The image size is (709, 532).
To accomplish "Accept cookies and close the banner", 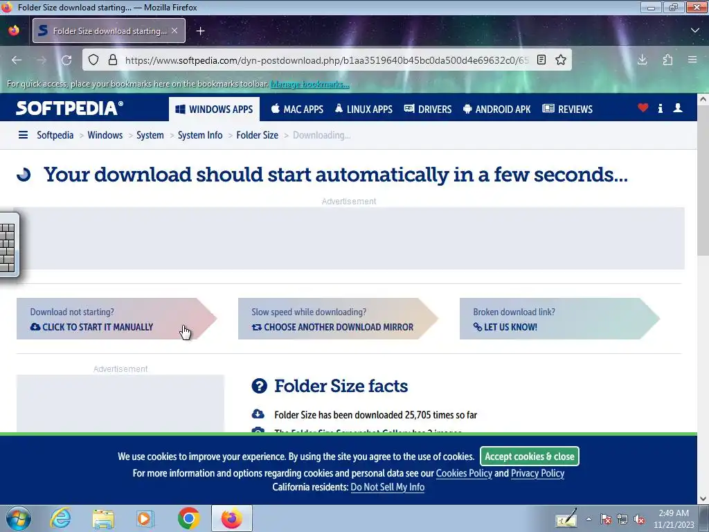I will click(530, 456).
